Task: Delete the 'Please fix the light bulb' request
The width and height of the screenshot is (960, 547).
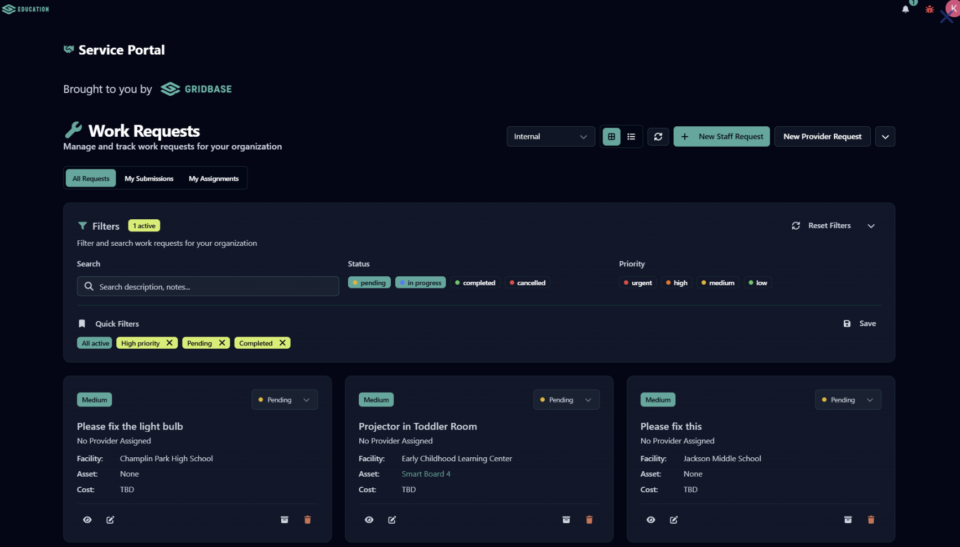Action: pyautogui.click(x=308, y=520)
